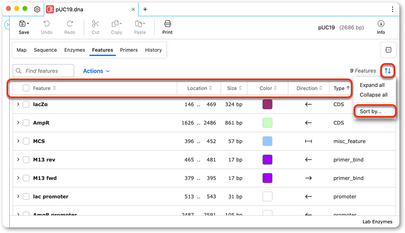Image resolution: width=405 pixels, height=233 pixels.
Task: Switch to the History tab
Action: tap(154, 50)
